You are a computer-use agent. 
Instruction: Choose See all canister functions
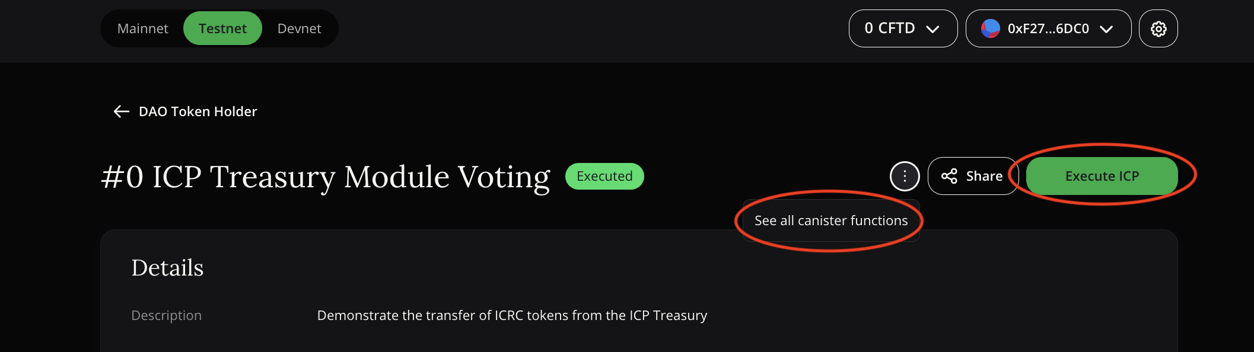(x=830, y=220)
